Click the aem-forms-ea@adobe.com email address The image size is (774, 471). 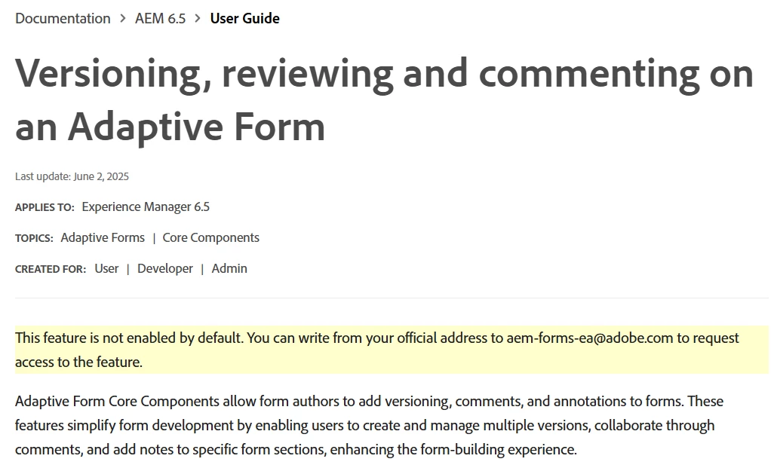(x=590, y=338)
